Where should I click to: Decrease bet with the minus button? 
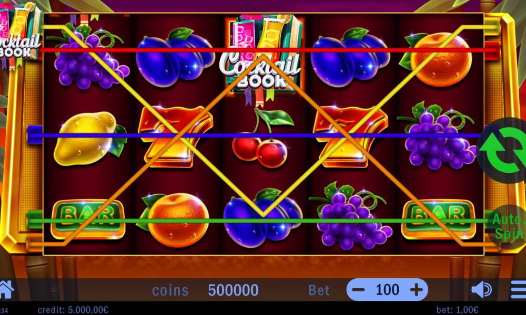click(358, 290)
